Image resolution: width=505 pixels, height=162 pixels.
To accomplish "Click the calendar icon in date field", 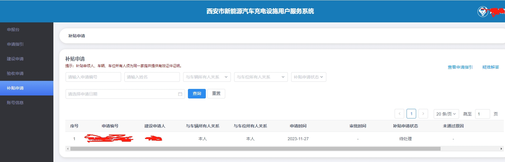I will (180, 94).
